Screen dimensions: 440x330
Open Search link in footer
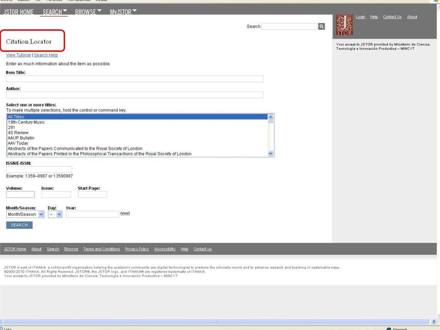point(53,249)
